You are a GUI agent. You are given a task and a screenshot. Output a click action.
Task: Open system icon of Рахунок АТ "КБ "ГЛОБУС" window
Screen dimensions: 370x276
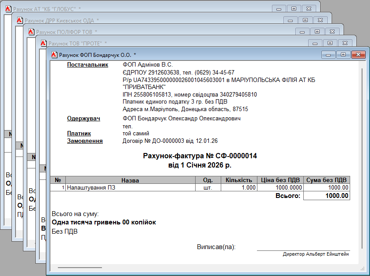pos(8,9)
